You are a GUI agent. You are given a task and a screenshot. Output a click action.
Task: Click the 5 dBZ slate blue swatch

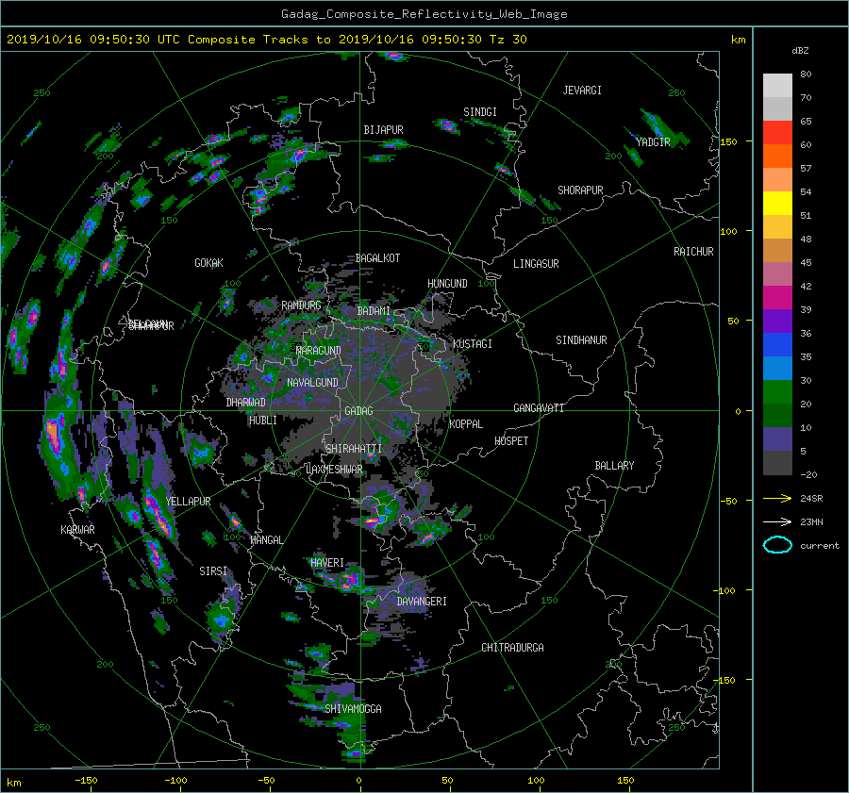pyautogui.click(x=777, y=439)
